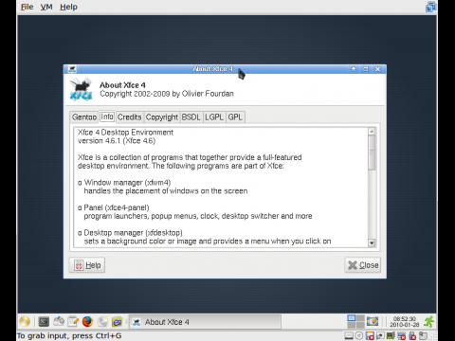455x341 pixels.
Task: Maximize the About Xfce 4 window
Action: pyautogui.click(x=366, y=69)
